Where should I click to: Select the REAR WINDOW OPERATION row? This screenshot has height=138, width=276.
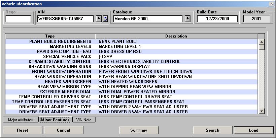point(131,77)
